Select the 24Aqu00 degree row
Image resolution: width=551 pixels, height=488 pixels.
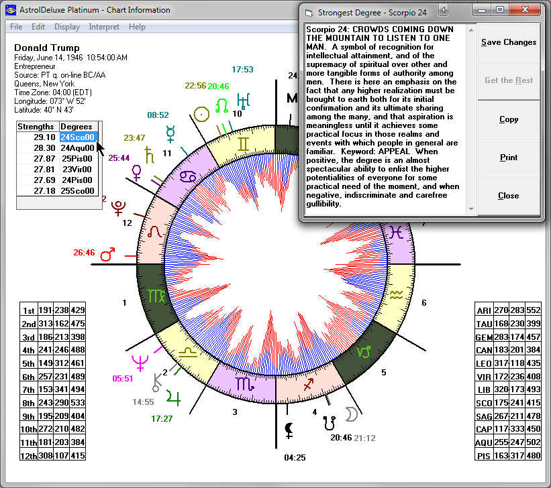pos(77,148)
